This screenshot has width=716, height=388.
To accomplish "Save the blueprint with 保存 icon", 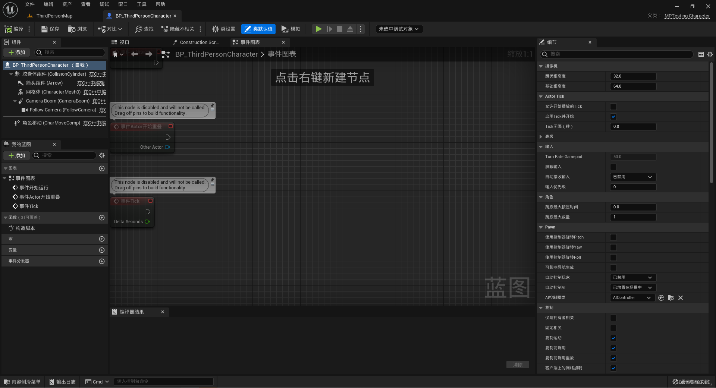I will [x=50, y=29].
